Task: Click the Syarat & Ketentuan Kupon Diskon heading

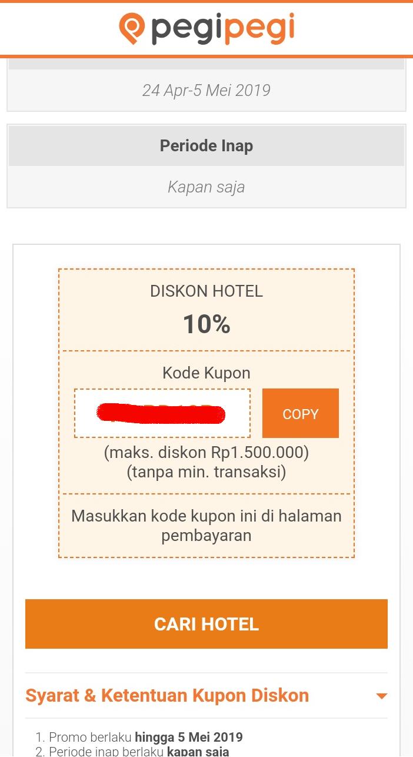Action: (x=167, y=695)
